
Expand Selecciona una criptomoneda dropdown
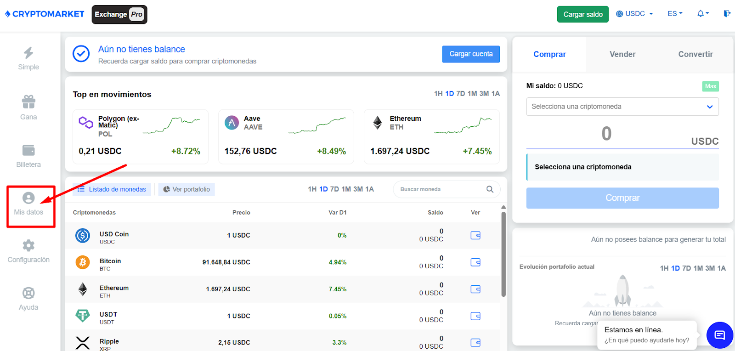[622, 107]
